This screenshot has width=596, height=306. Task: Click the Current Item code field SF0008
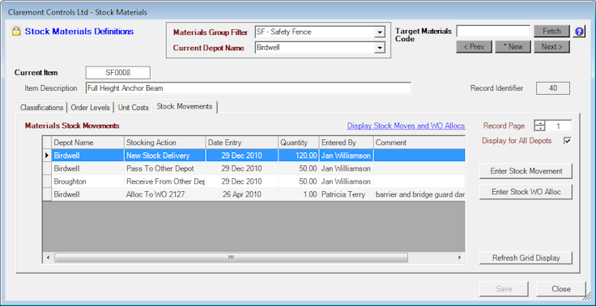pos(118,73)
